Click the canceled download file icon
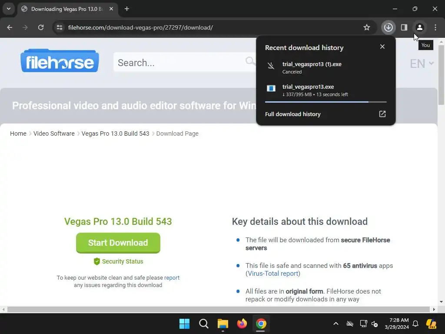The width and height of the screenshot is (445, 334). (271, 66)
